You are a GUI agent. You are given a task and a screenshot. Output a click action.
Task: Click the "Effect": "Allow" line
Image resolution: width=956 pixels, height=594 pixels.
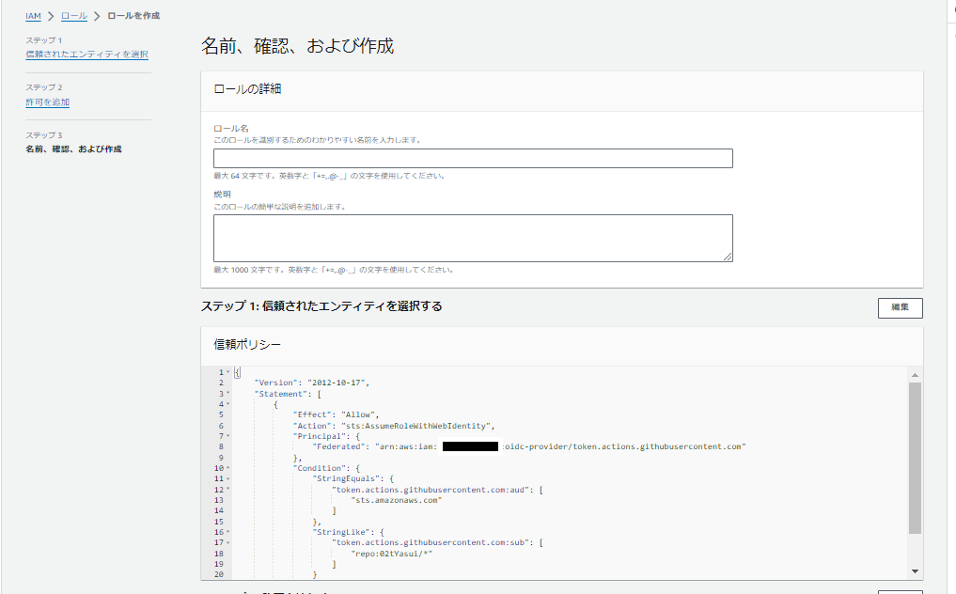[336, 414]
